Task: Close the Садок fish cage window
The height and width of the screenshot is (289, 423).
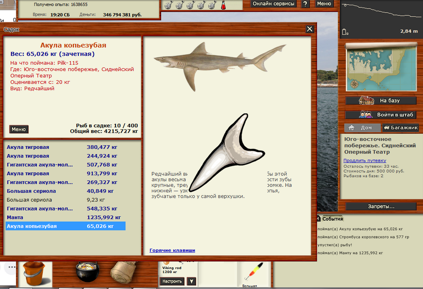Action: pos(310,29)
